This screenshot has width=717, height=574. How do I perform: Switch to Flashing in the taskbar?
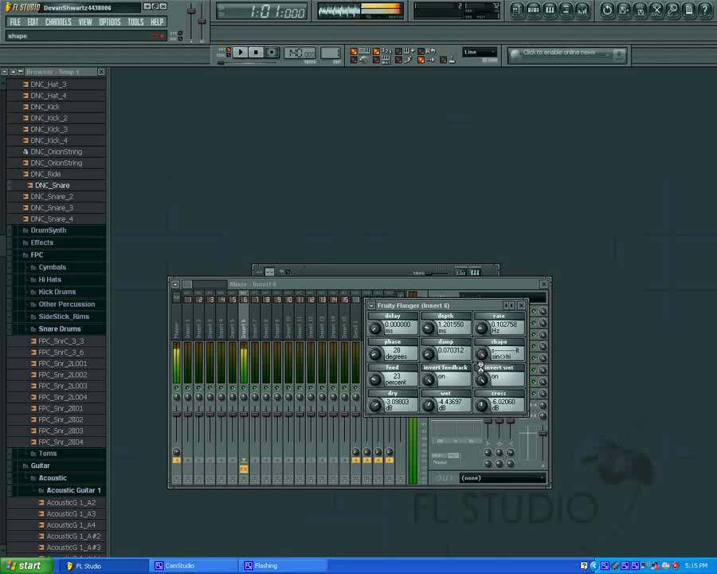(284, 566)
